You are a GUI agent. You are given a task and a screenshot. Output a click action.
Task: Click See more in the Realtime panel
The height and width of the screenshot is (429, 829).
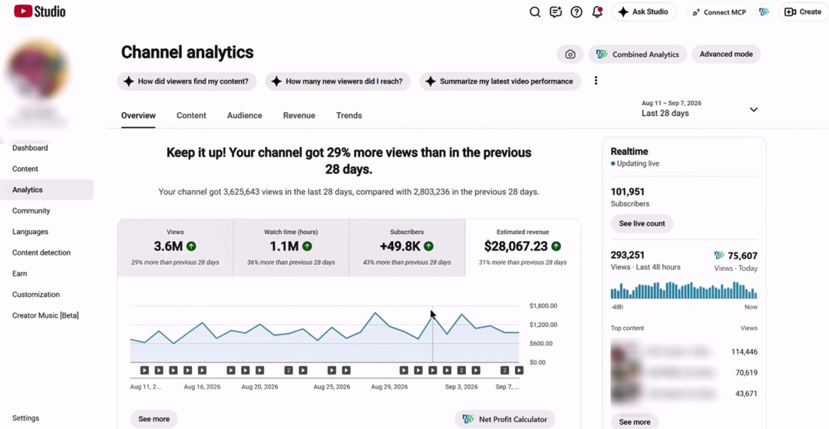pos(635,422)
